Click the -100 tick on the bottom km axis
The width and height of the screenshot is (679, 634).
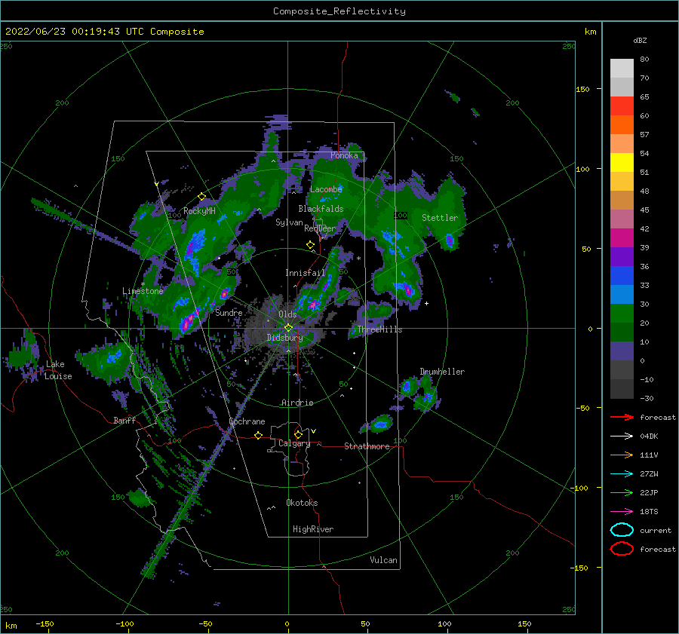coord(124,623)
